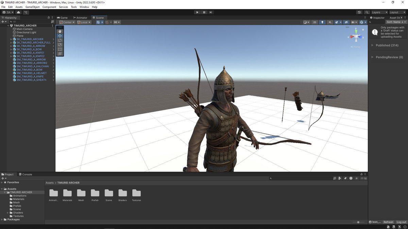Select the Hand view tool

click(x=60, y=31)
